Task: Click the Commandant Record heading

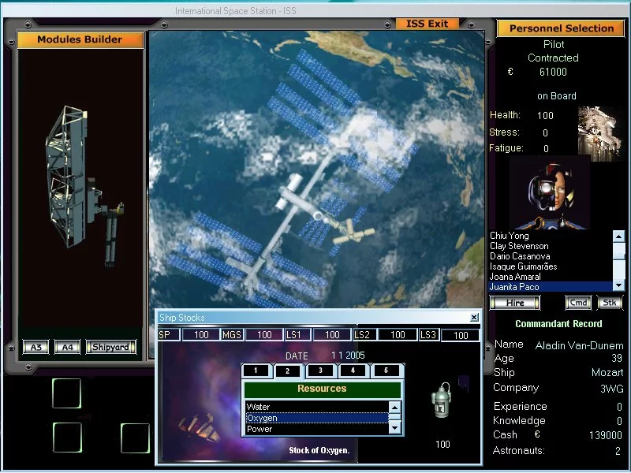Action: [558, 324]
